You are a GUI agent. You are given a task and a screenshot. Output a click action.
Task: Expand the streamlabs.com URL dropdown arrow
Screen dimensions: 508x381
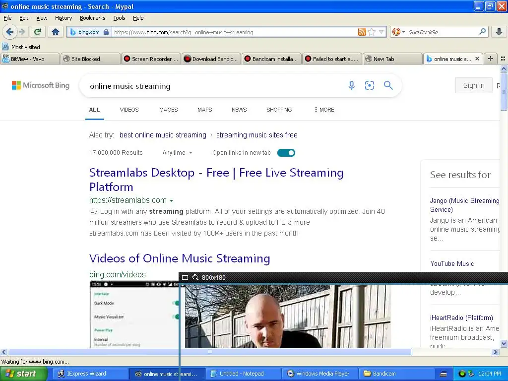(x=171, y=201)
